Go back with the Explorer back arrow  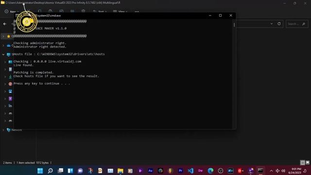pyautogui.click(x=5, y=24)
